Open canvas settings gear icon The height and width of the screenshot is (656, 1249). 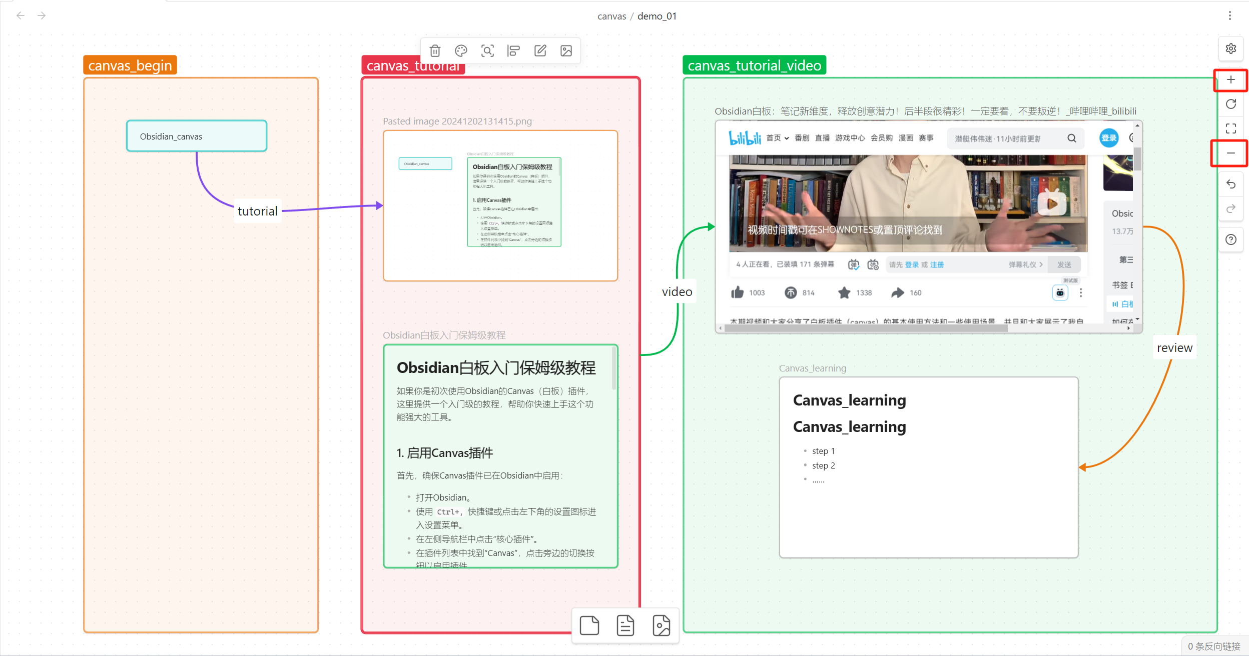click(1230, 48)
